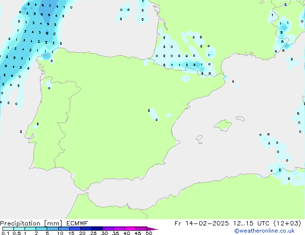
Task: Click the legend scale label '15'
Action: [x=71, y=233]
